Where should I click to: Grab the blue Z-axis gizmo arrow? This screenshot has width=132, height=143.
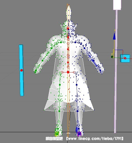(x=114, y=37)
